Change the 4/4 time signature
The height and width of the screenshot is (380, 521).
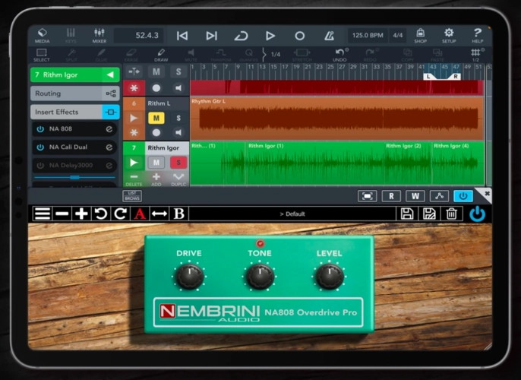[x=398, y=35]
